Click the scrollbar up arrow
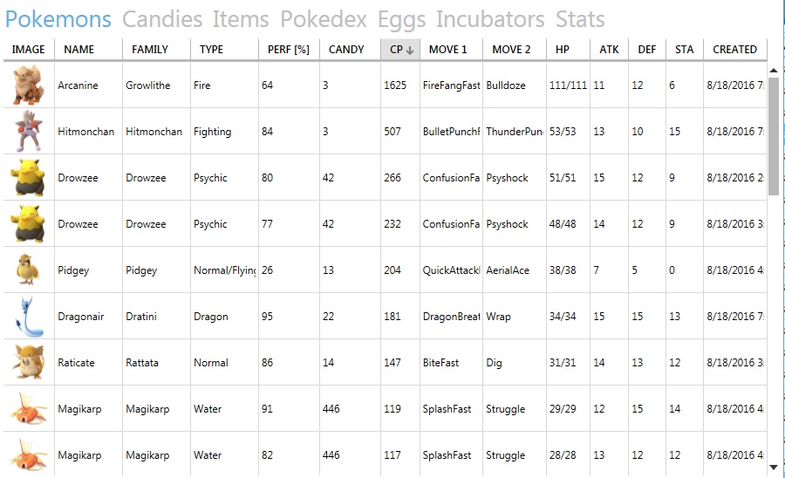 point(774,71)
